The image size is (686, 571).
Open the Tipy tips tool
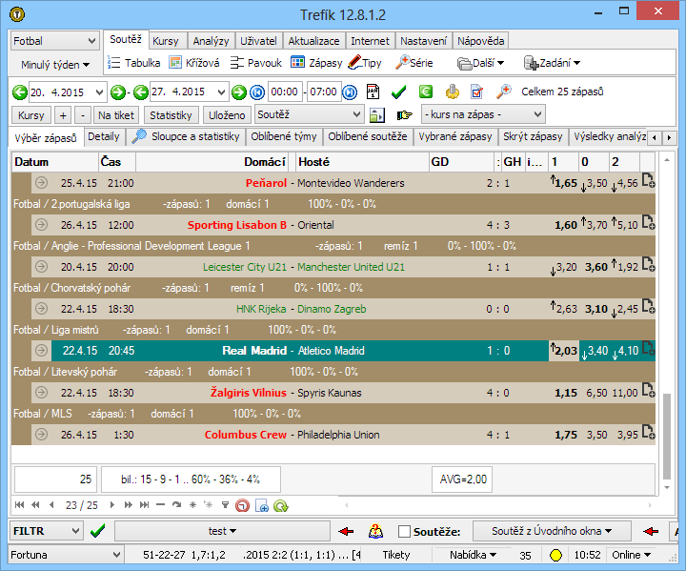click(x=365, y=63)
